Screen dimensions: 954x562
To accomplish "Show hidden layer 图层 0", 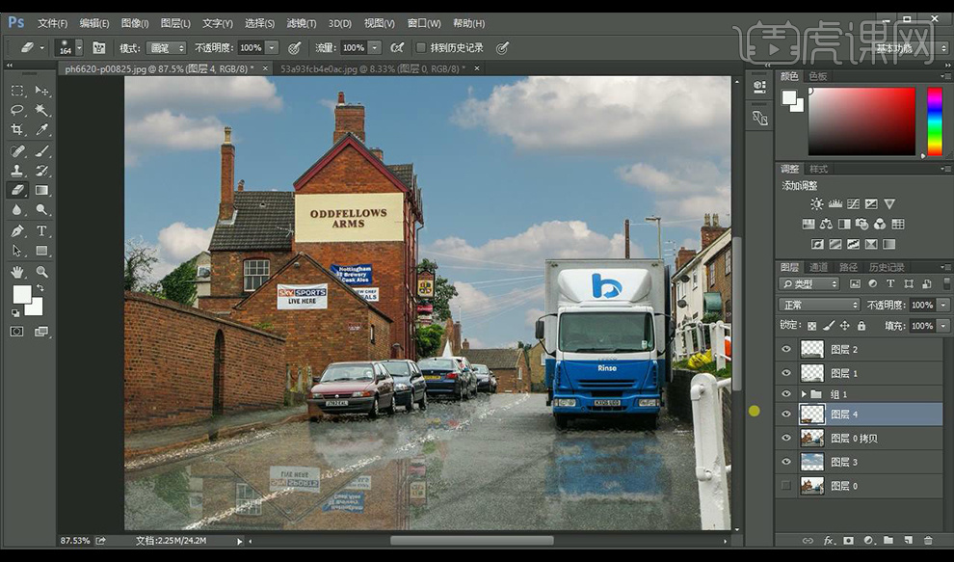I will pos(786,485).
